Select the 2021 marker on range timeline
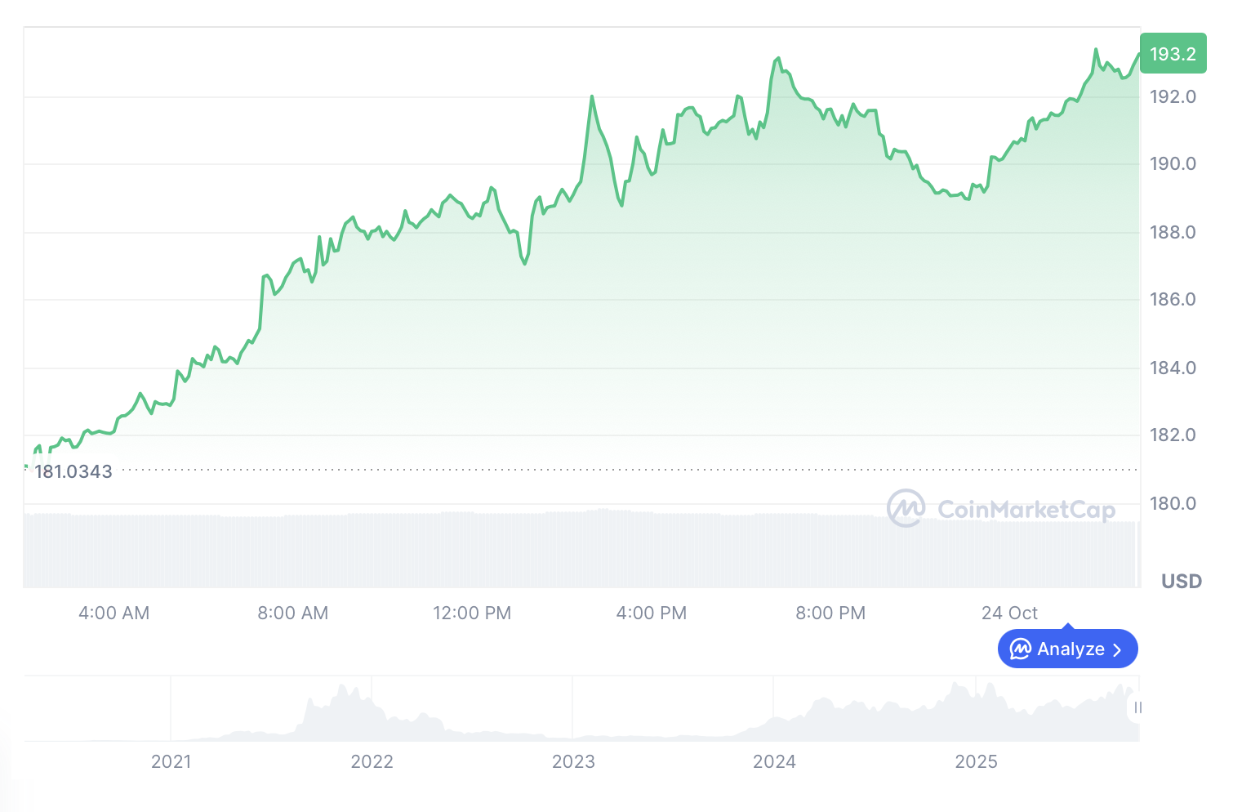 171,761
